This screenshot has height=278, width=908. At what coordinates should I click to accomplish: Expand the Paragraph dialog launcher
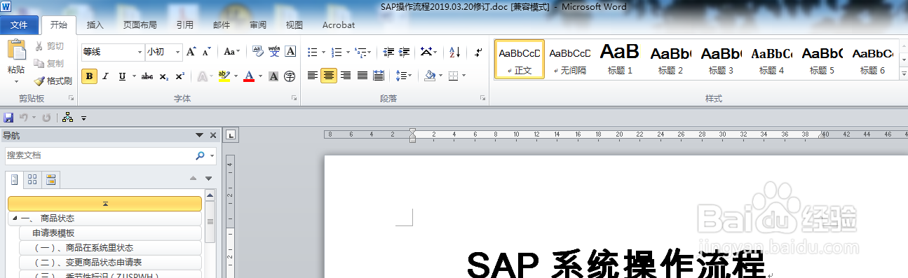pyautogui.click(x=483, y=99)
